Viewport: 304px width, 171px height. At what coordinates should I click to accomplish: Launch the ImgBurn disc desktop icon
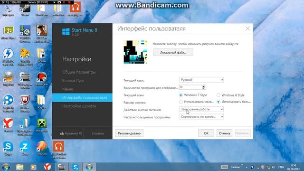point(8,78)
